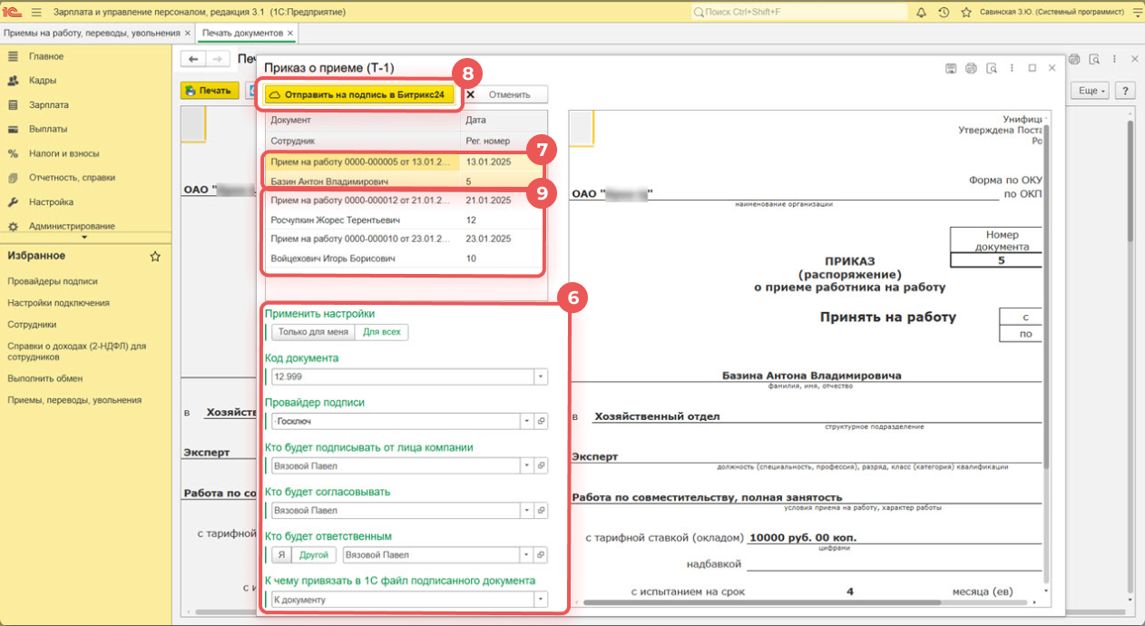Screen dimensions: 1145x626
Task: Open linked form icon next to Госключ provider
Action: [x=541, y=421]
